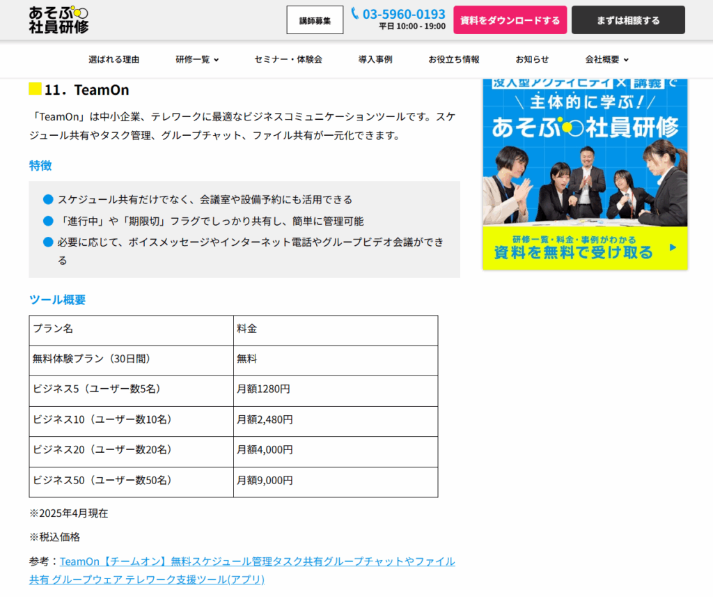The height and width of the screenshot is (597, 713).
Task: Click the ツール概要 subheading
Action: 57,300
